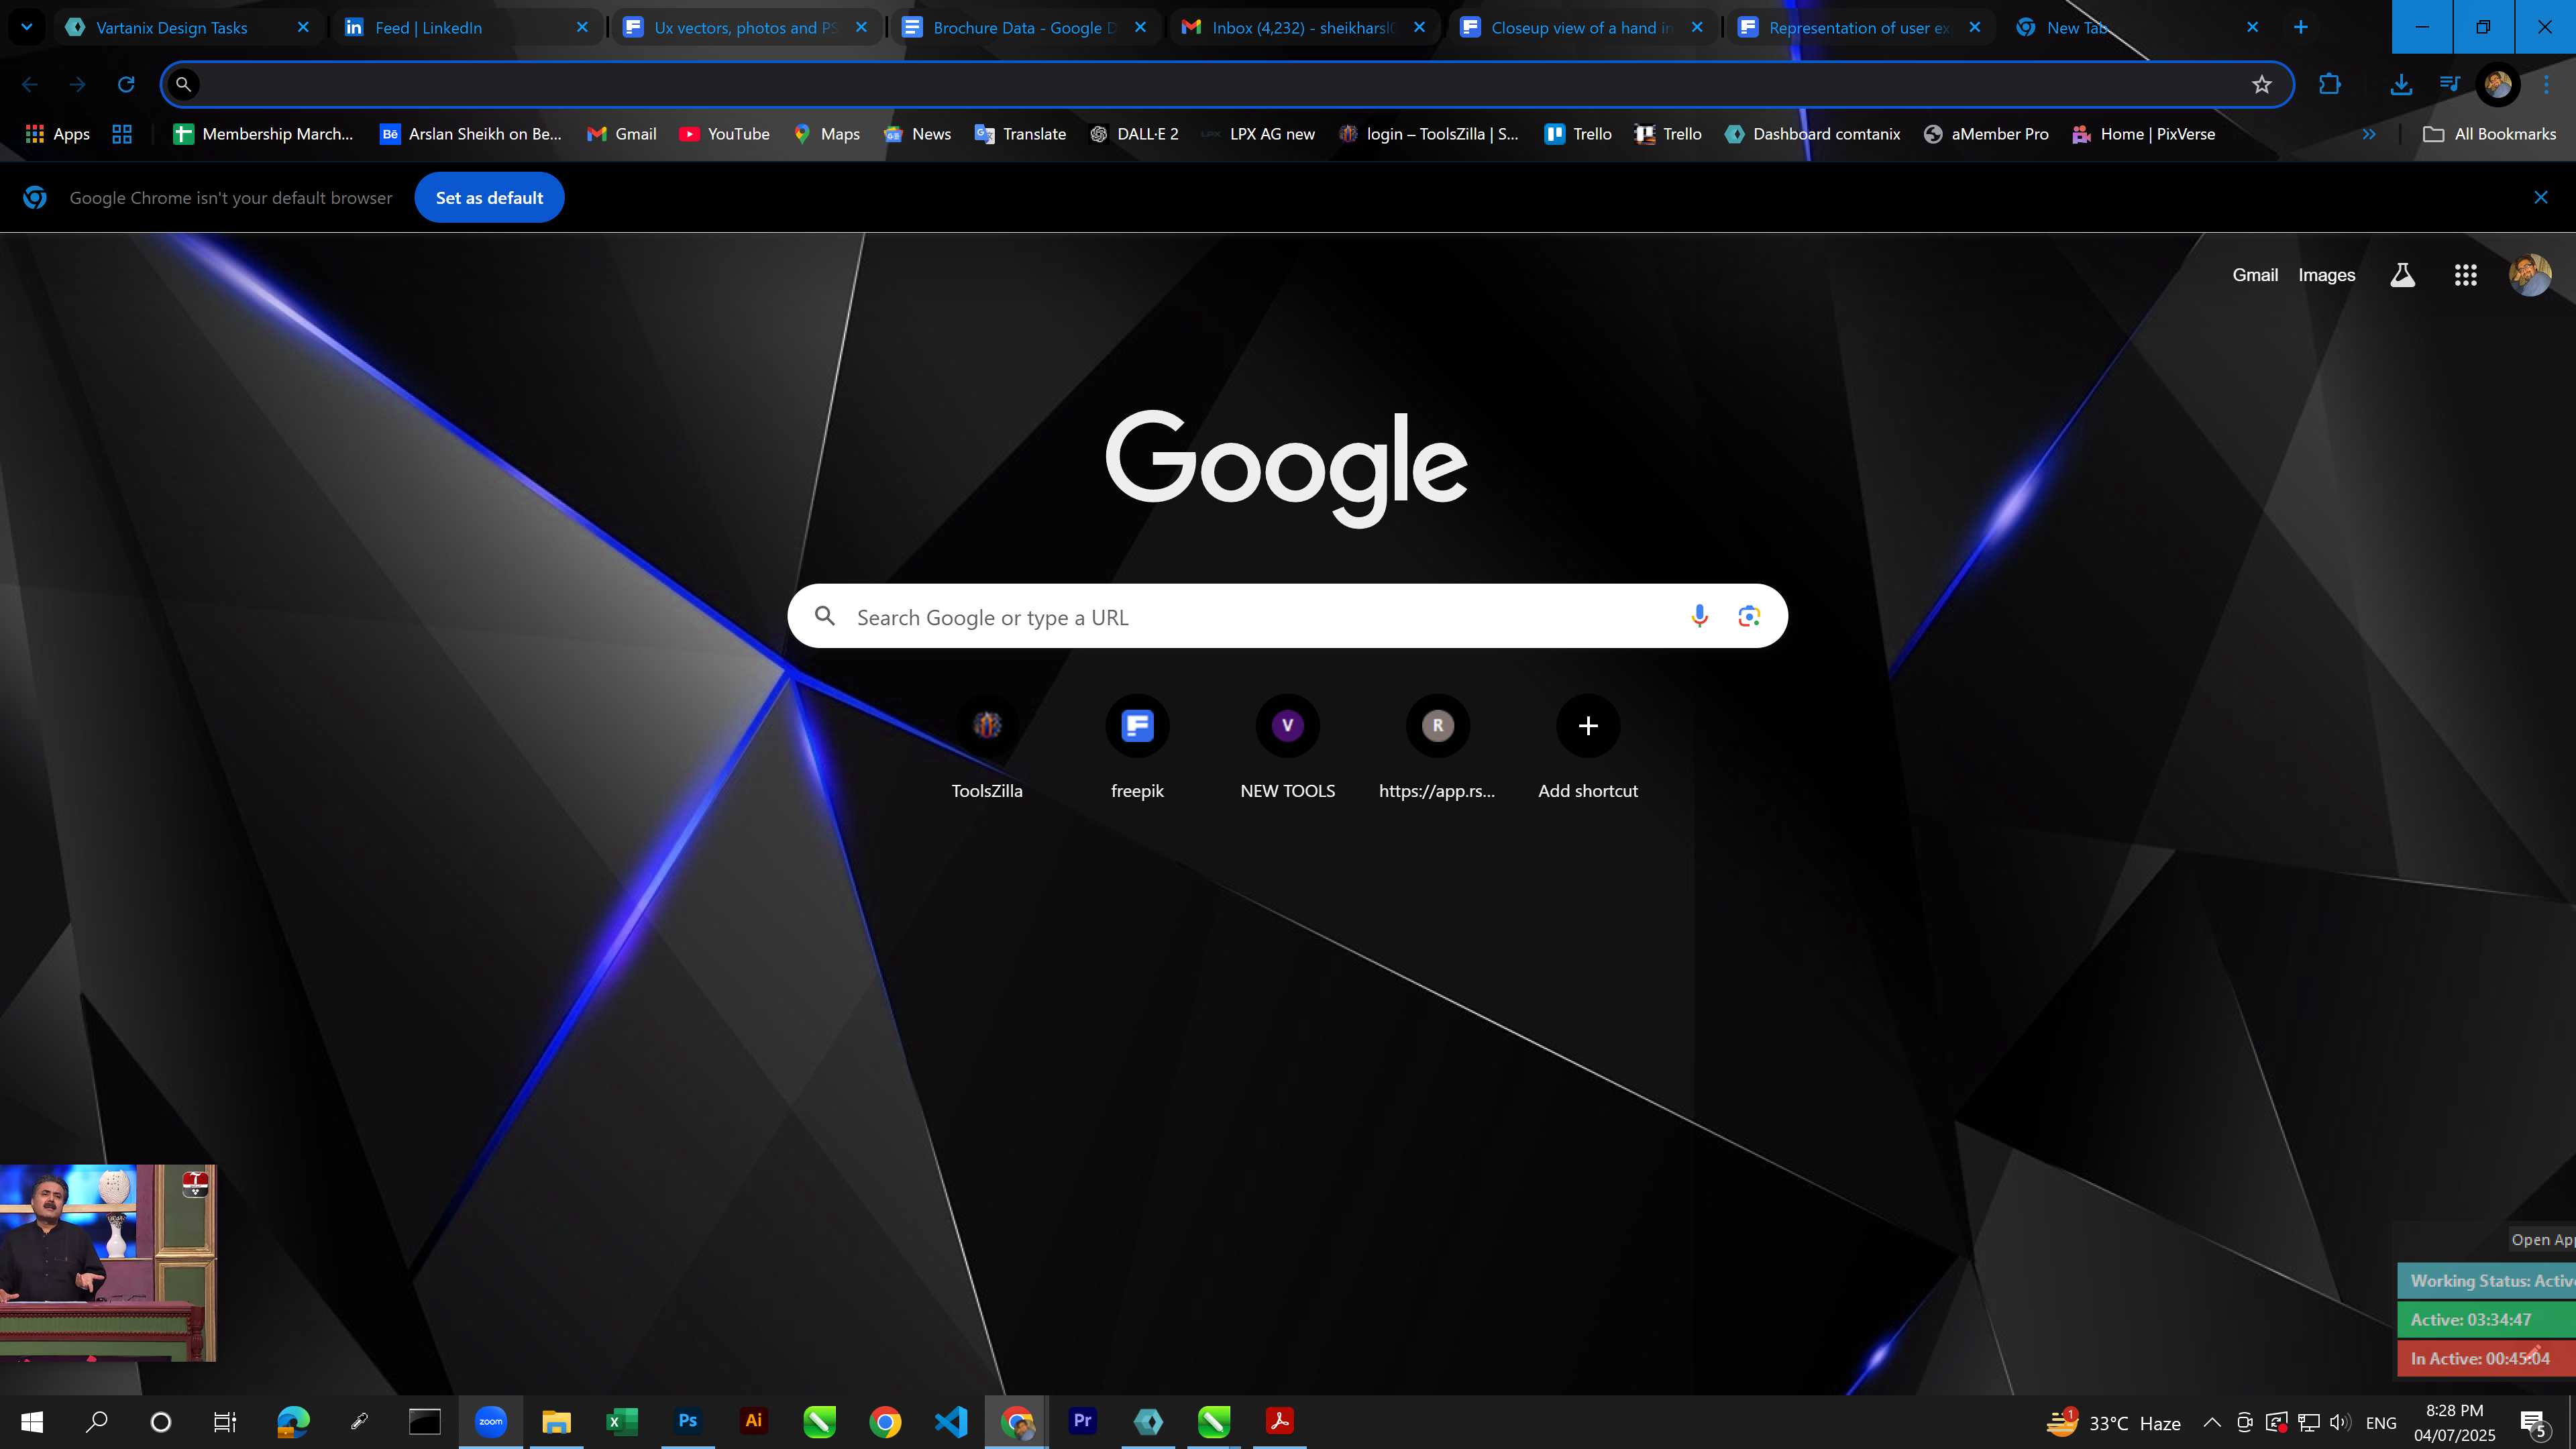The width and height of the screenshot is (2576, 1449).
Task: Open All Bookmarks folder
Action: 2489,134
